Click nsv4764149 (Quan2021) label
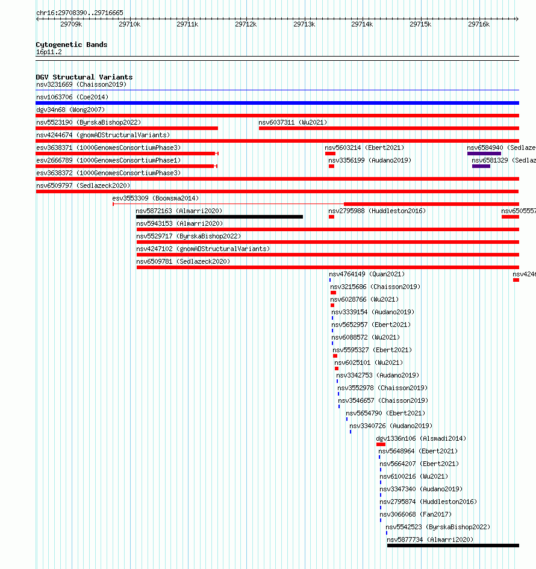This screenshot has width=536, height=569. point(367,275)
